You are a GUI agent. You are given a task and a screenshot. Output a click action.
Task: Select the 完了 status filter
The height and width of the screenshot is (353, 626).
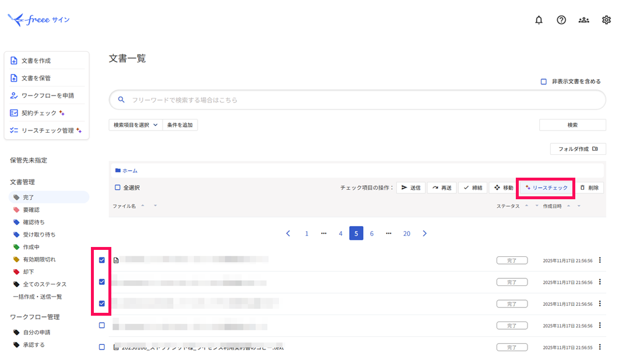[x=49, y=197]
